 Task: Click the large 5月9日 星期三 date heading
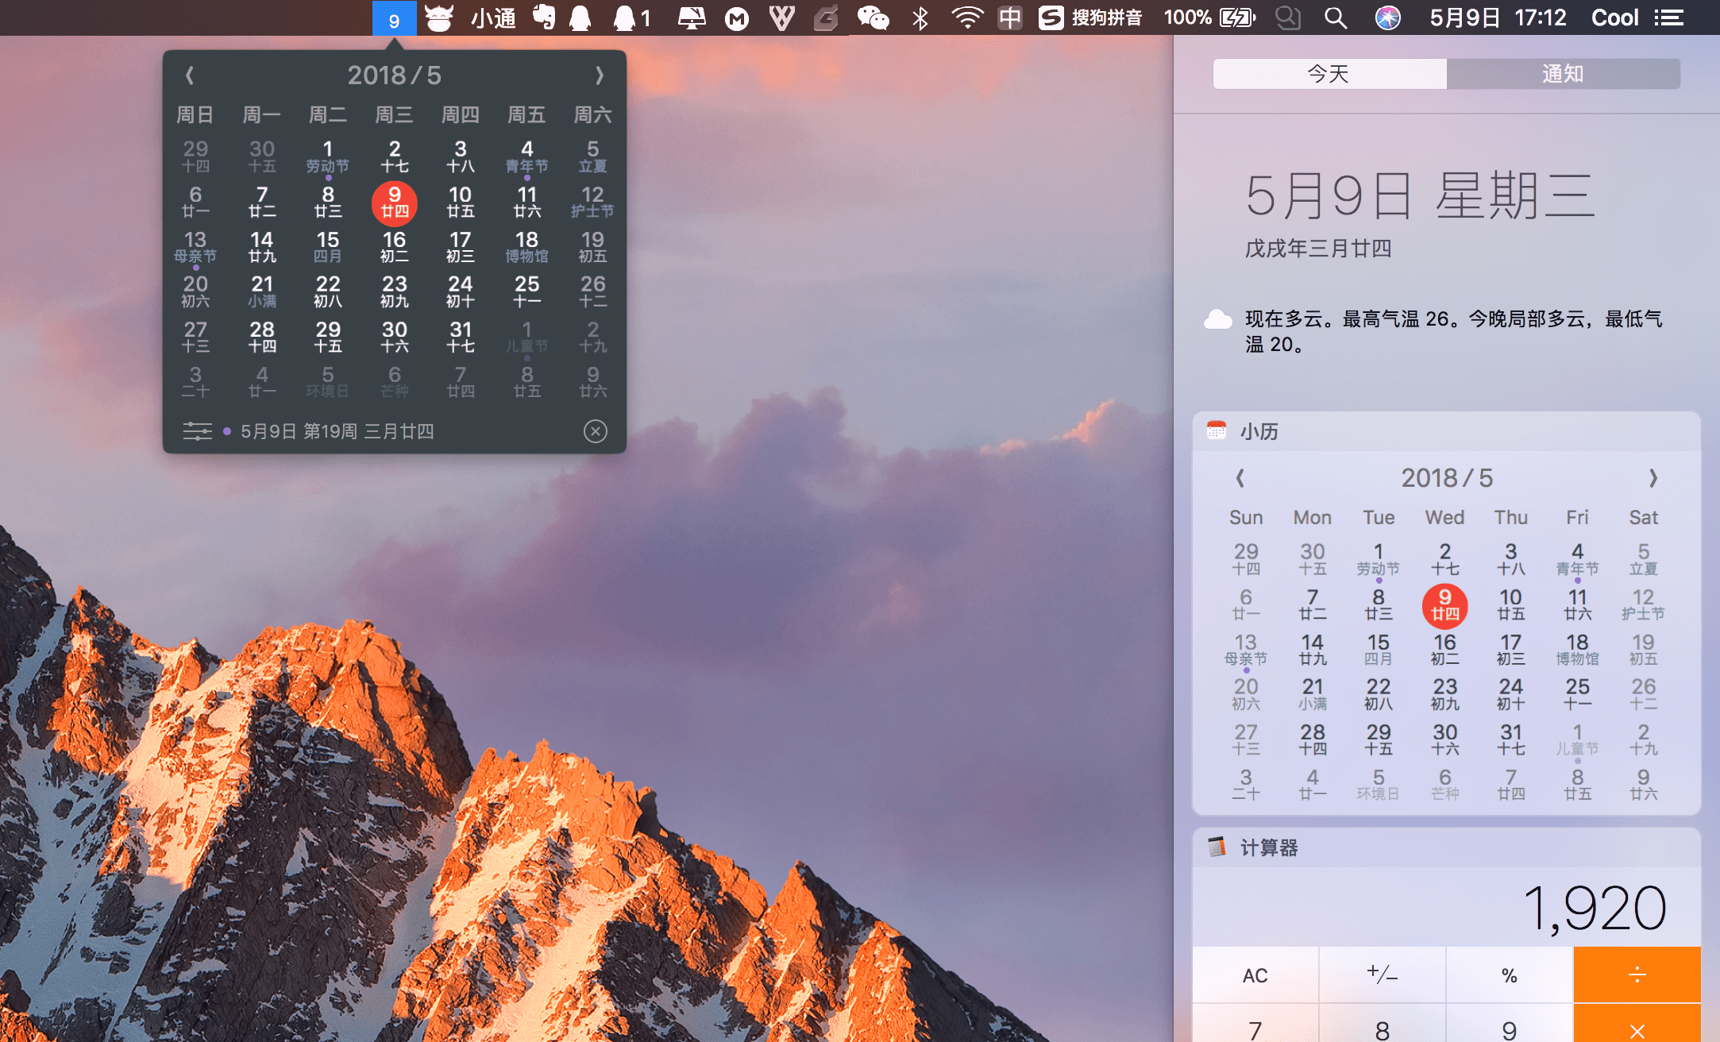tap(1420, 196)
